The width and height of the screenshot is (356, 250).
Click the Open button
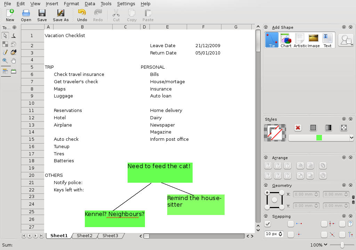(26, 15)
